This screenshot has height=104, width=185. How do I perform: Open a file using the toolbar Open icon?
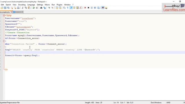coord(2,8)
